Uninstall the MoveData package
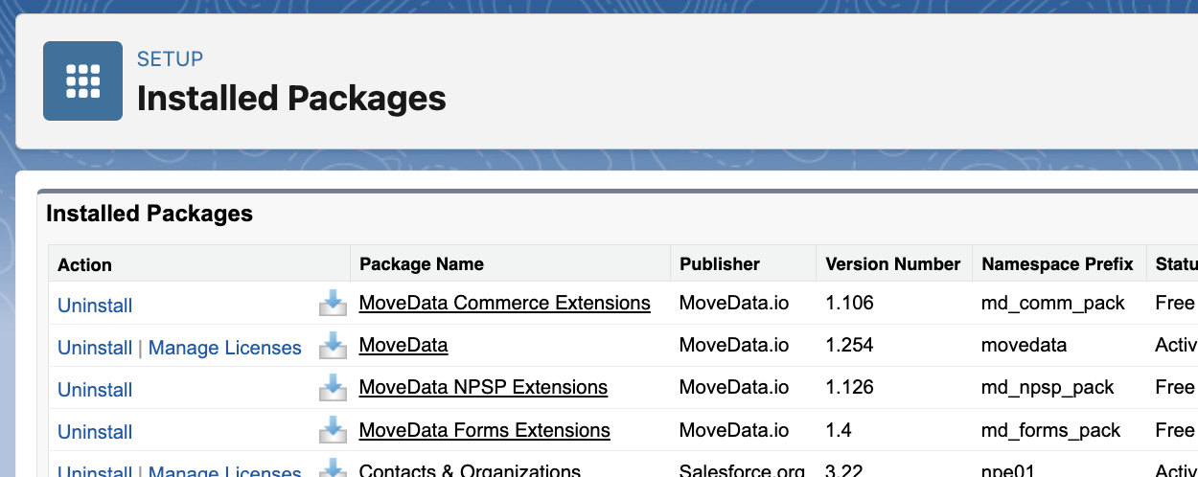Image resolution: width=1198 pixels, height=477 pixels. pos(95,348)
